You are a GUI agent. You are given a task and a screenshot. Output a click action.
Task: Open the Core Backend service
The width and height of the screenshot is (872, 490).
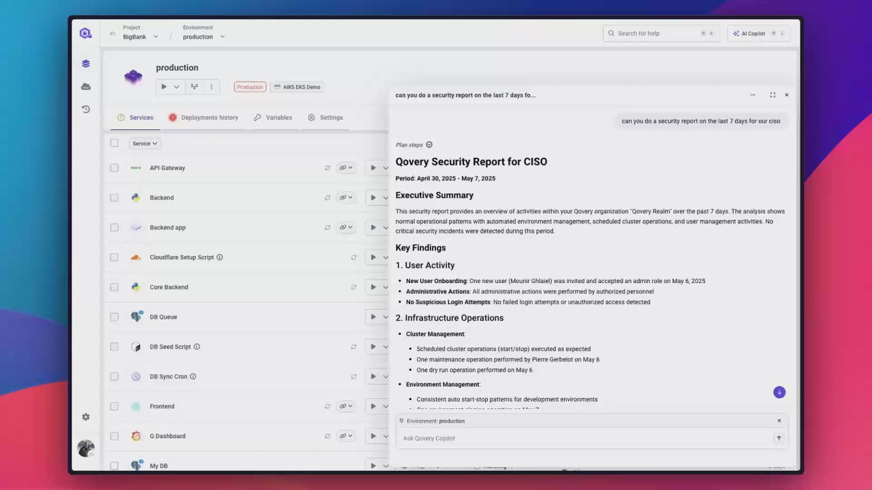pyautogui.click(x=169, y=287)
